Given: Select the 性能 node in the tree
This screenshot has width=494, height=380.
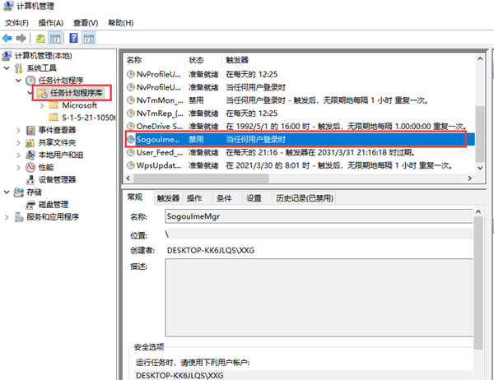Looking at the screenshot, I should [46, 167].
